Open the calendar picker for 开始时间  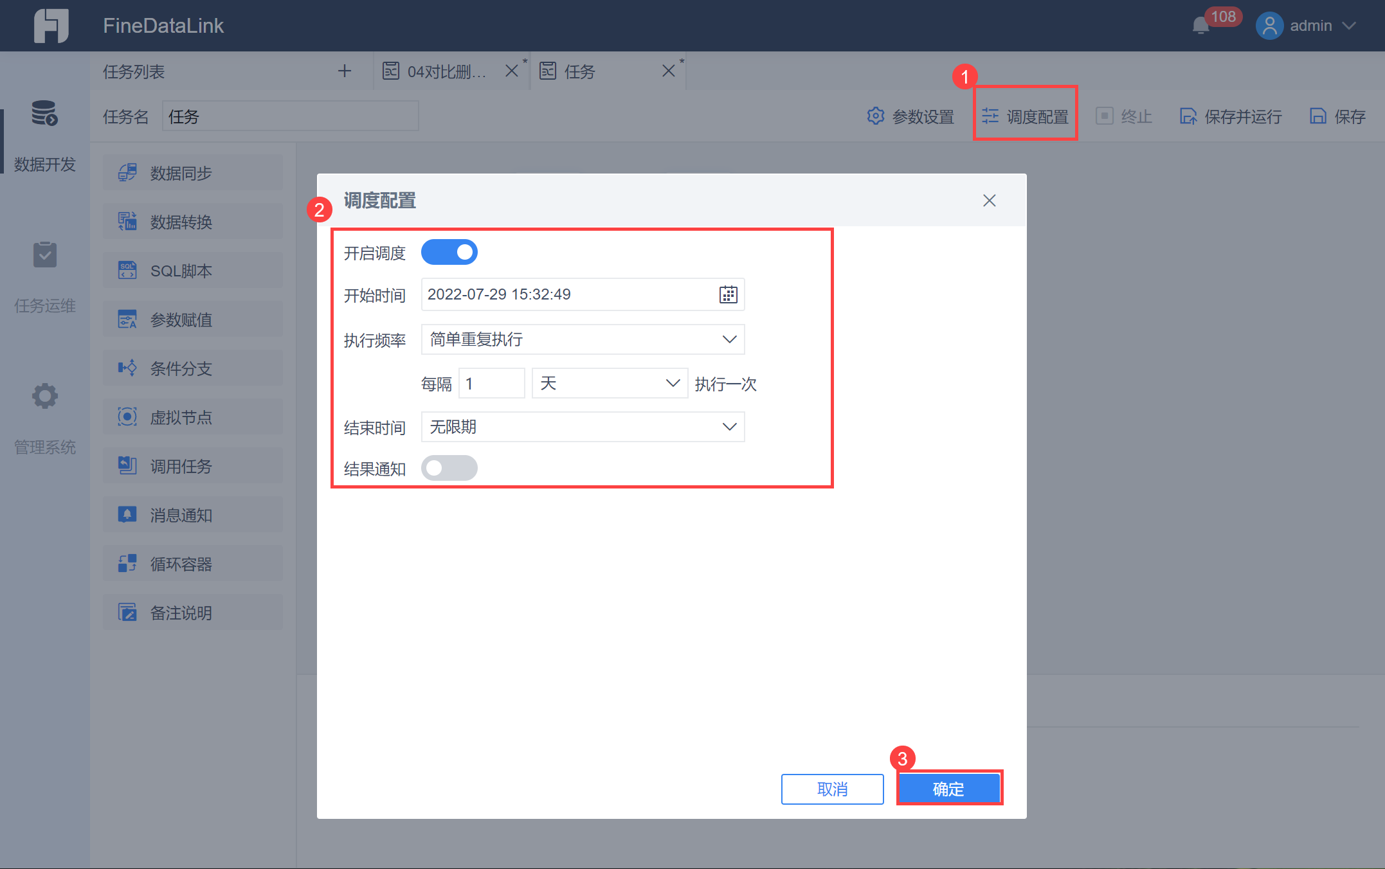click(x=728, y=294)
